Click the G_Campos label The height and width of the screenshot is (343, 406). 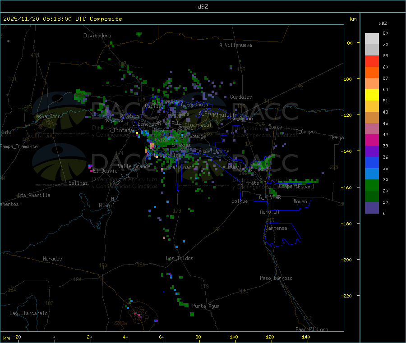(307, 132)
